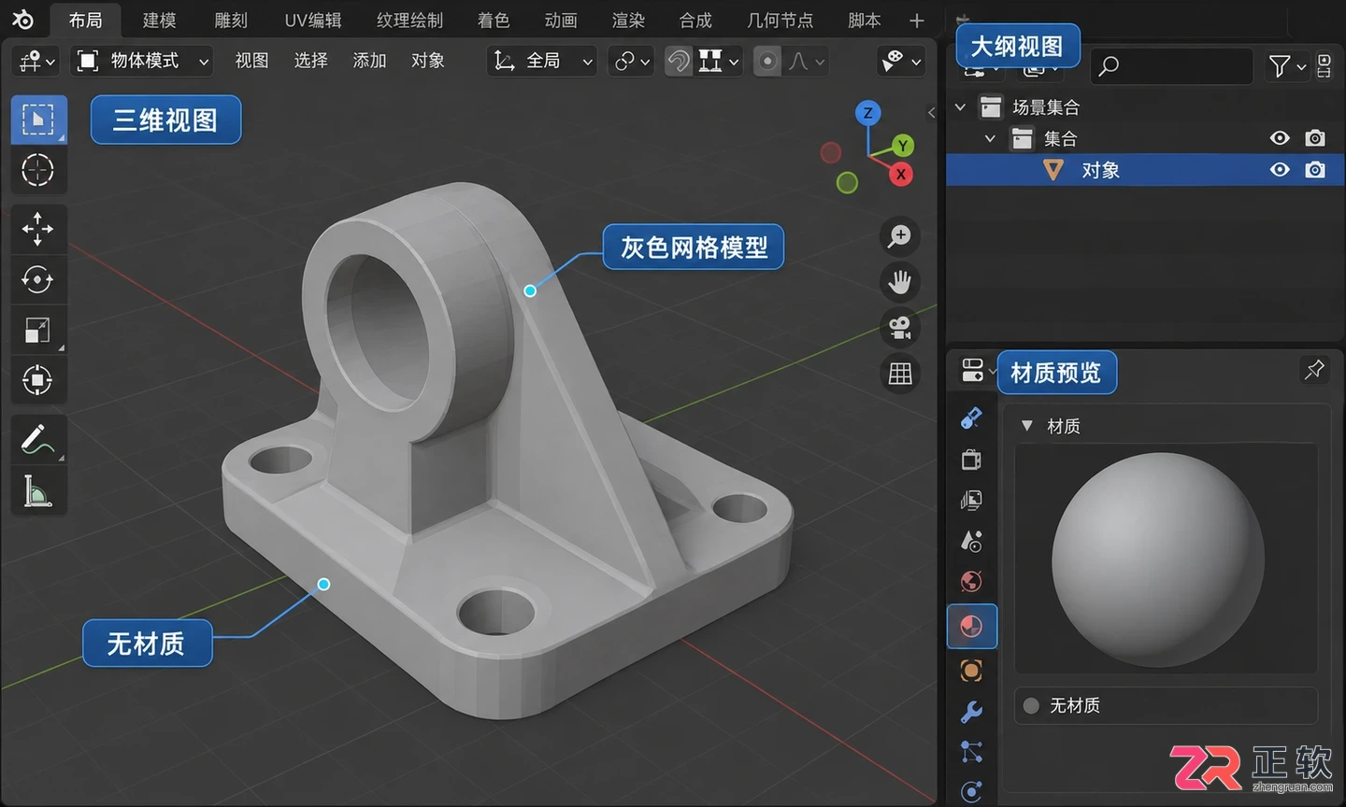Screen dimensions: 1346x807
Task: Collapse the 集合 tree row
Action: [990, 139]
